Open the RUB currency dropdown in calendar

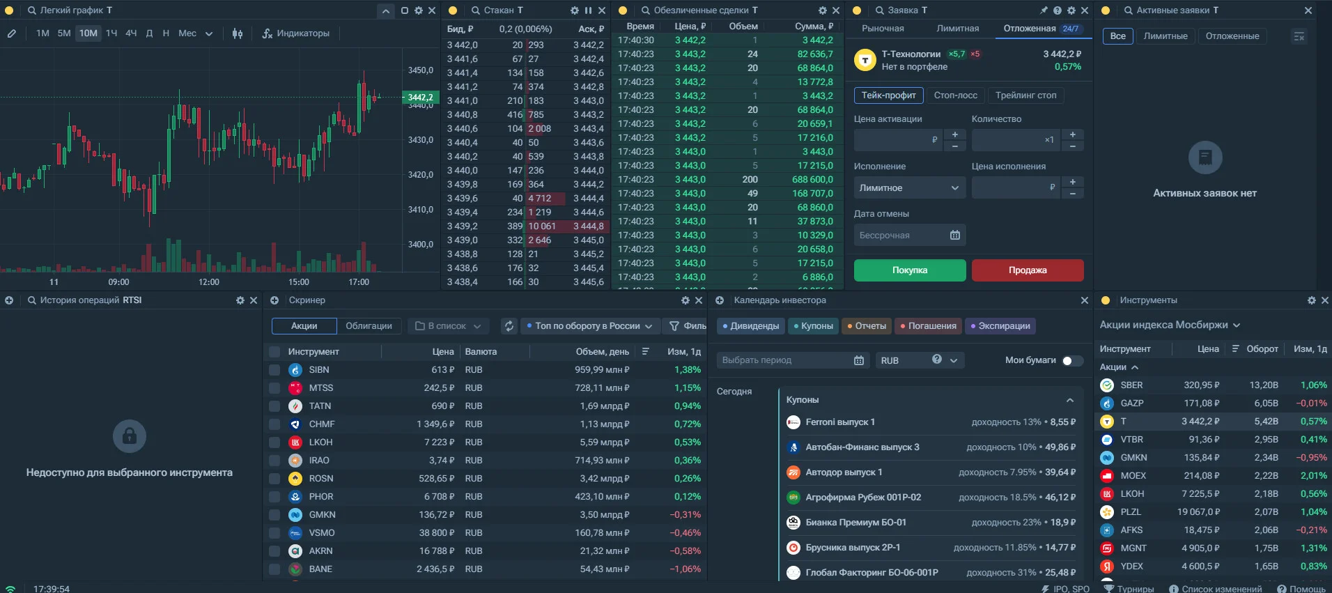pos(920,360)
